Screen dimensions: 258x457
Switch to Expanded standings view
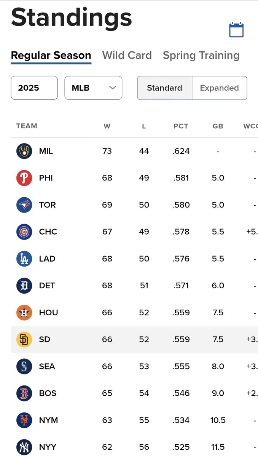point(219,88)
